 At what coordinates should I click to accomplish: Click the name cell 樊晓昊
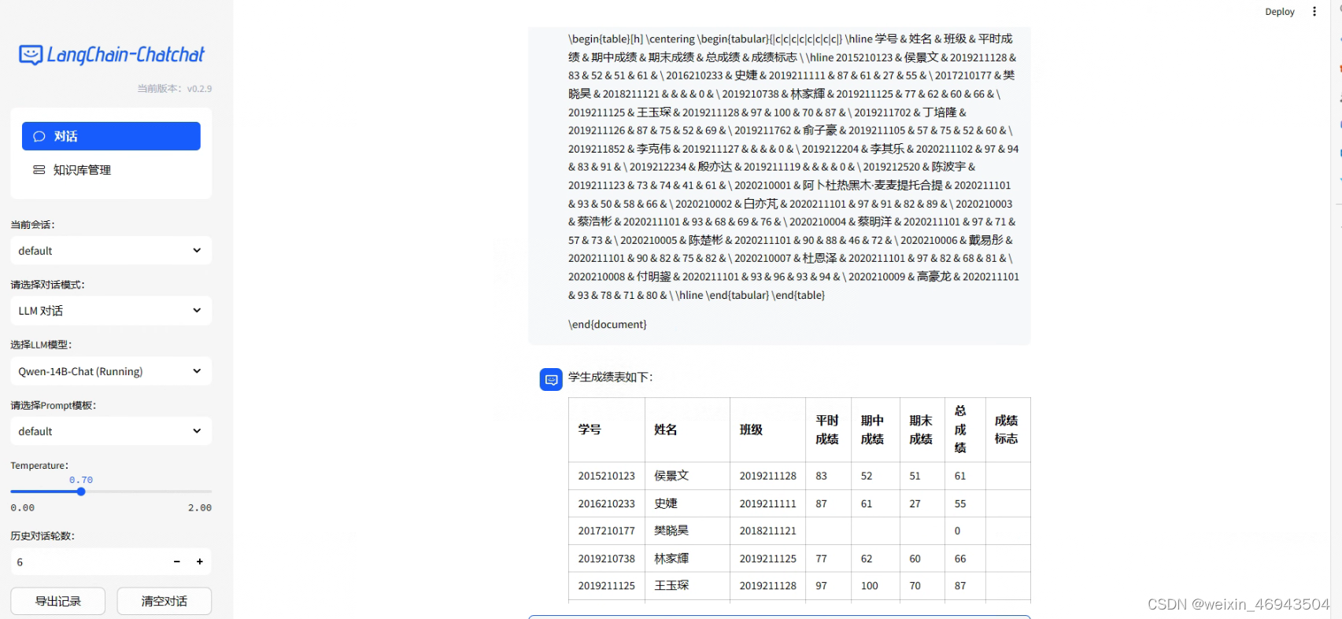point(688,531)
